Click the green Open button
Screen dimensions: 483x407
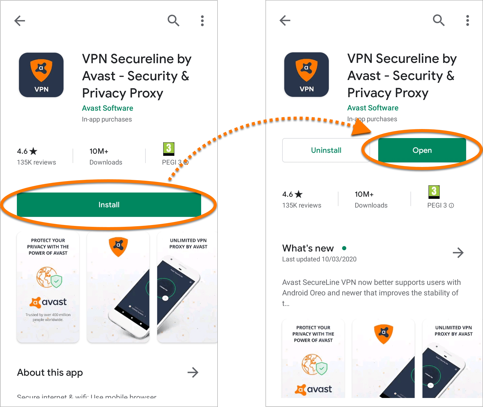pyautogui.click(x=422, y=150)
